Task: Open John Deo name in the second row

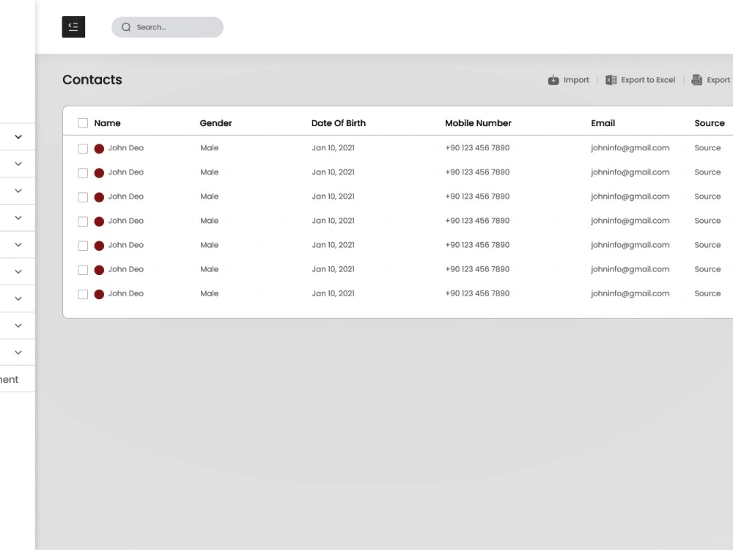Action: click(126, 172)
